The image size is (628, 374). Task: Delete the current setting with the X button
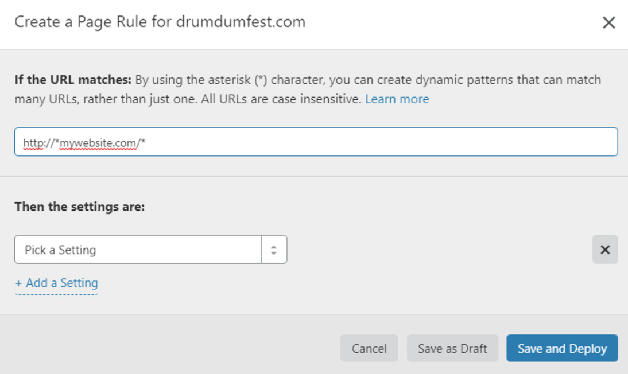[605, 250]
